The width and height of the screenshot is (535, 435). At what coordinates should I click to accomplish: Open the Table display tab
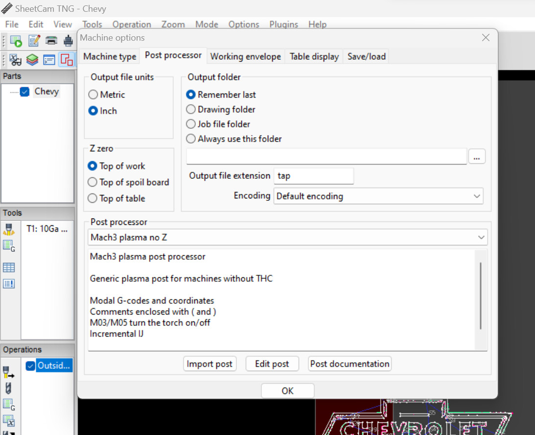pyautogui.click(x=314, y=56)
